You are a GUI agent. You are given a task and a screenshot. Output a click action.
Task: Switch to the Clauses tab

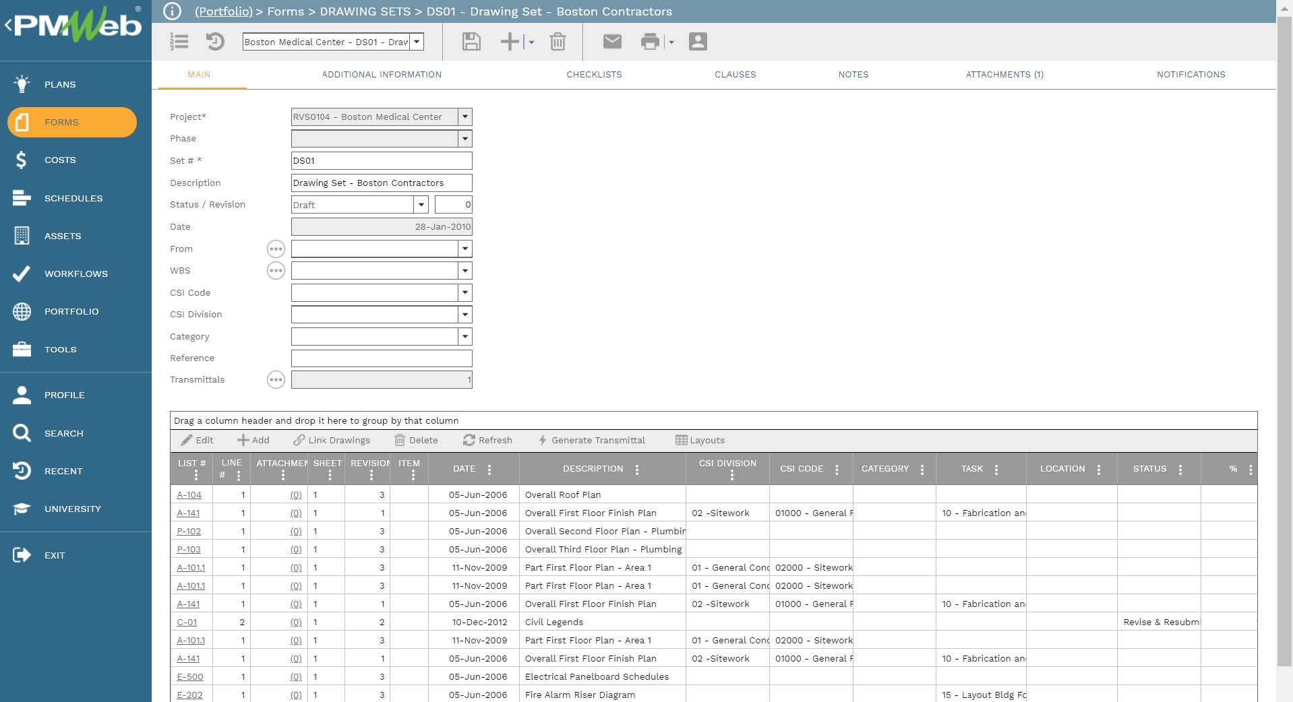(x=735, y=74)
